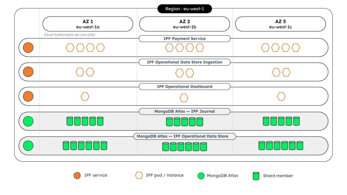Select first Operational Data Store shard in AZ 1
Image resolution: width=347 pixels, height=195 pixels.
[x=66, y=145]
